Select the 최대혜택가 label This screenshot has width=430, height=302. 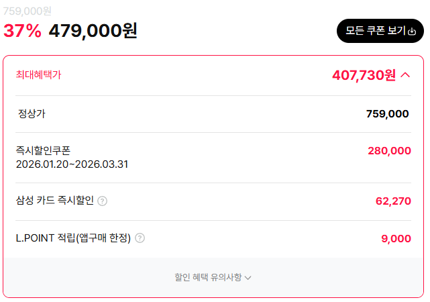[x=38, y=74]
